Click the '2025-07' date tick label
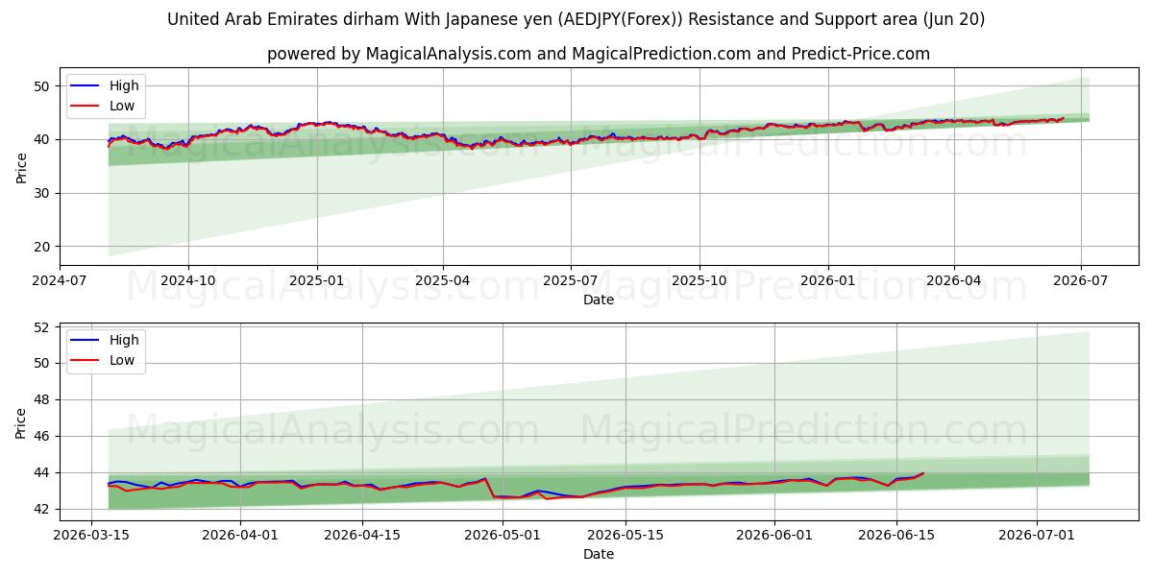 click(x=570, y=280)
